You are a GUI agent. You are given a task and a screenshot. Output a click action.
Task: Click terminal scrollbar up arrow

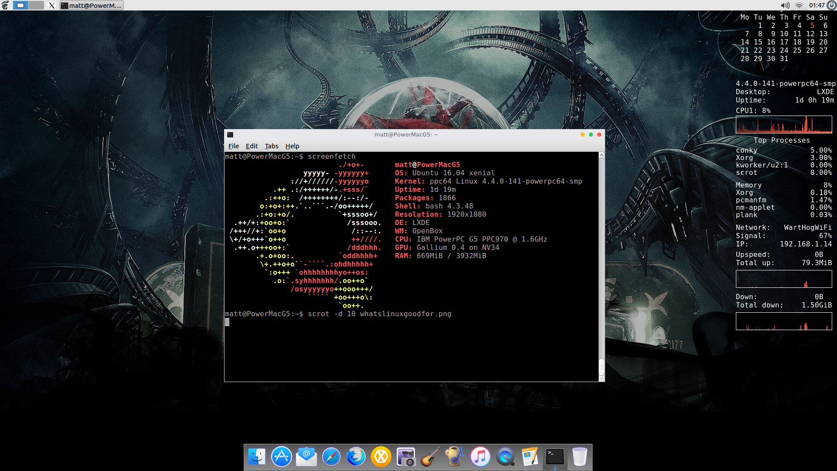602,155
